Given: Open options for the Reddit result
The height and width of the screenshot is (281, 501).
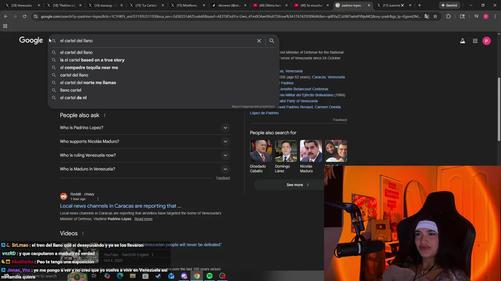Looking at the screenshot, I should pyautogui.click(x=98, y=199).
